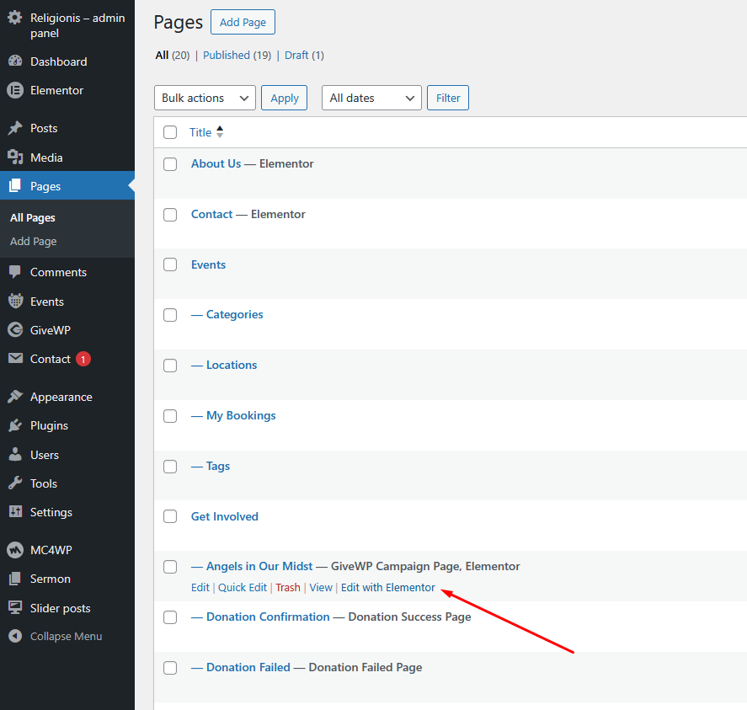
Task: Click the Collapse Menu arrow icon
Action: click(x=15, y=636)
